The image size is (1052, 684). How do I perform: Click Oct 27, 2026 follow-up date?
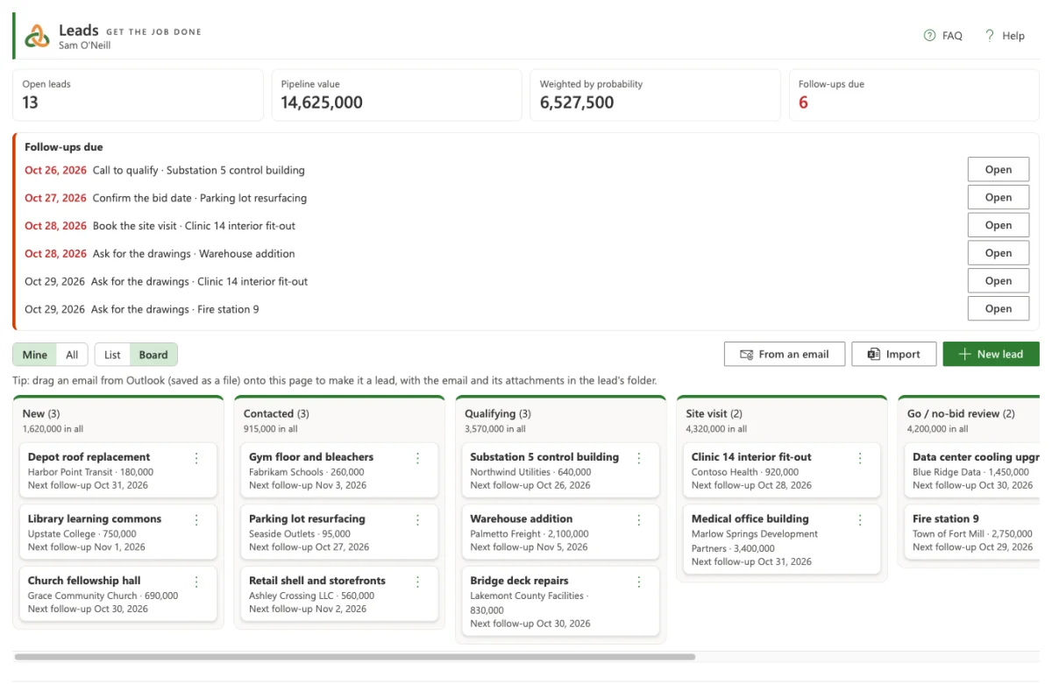pos(55,198)
